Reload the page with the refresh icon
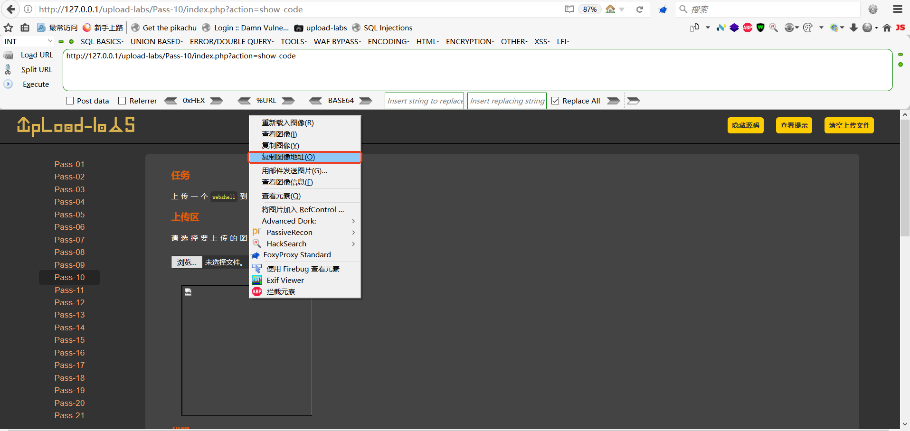The width and height of the screenshot is (910, 431). point(640,9)
